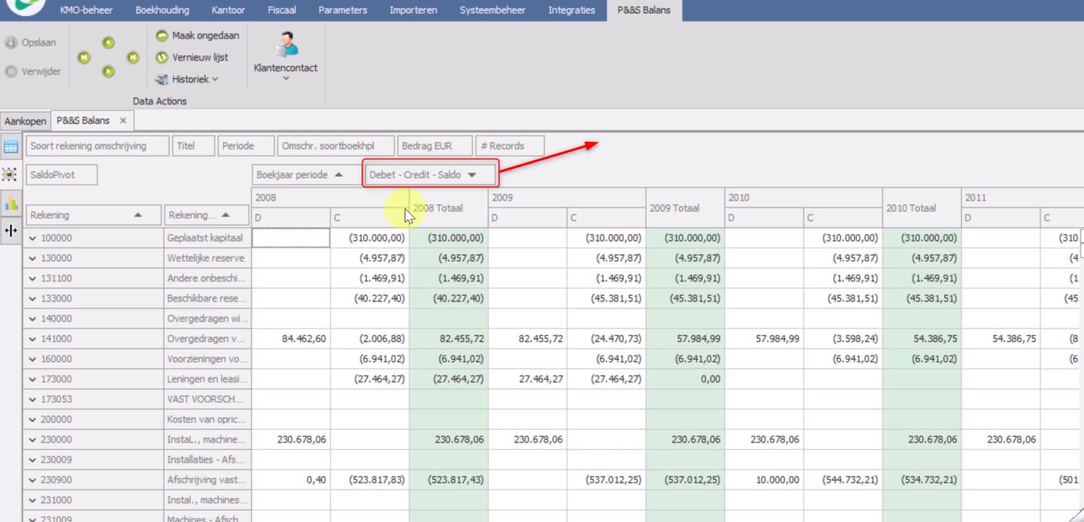Expand account row 173000
This screenshot has width=1084, height=522.
point(34,379)
